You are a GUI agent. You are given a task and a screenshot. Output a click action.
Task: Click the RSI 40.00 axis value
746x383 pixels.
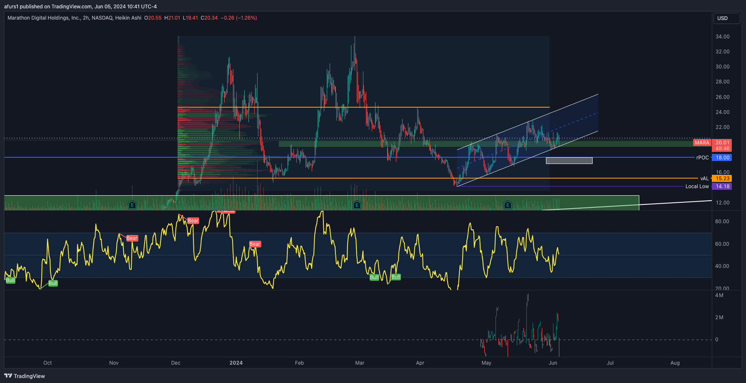pos(722,266)
